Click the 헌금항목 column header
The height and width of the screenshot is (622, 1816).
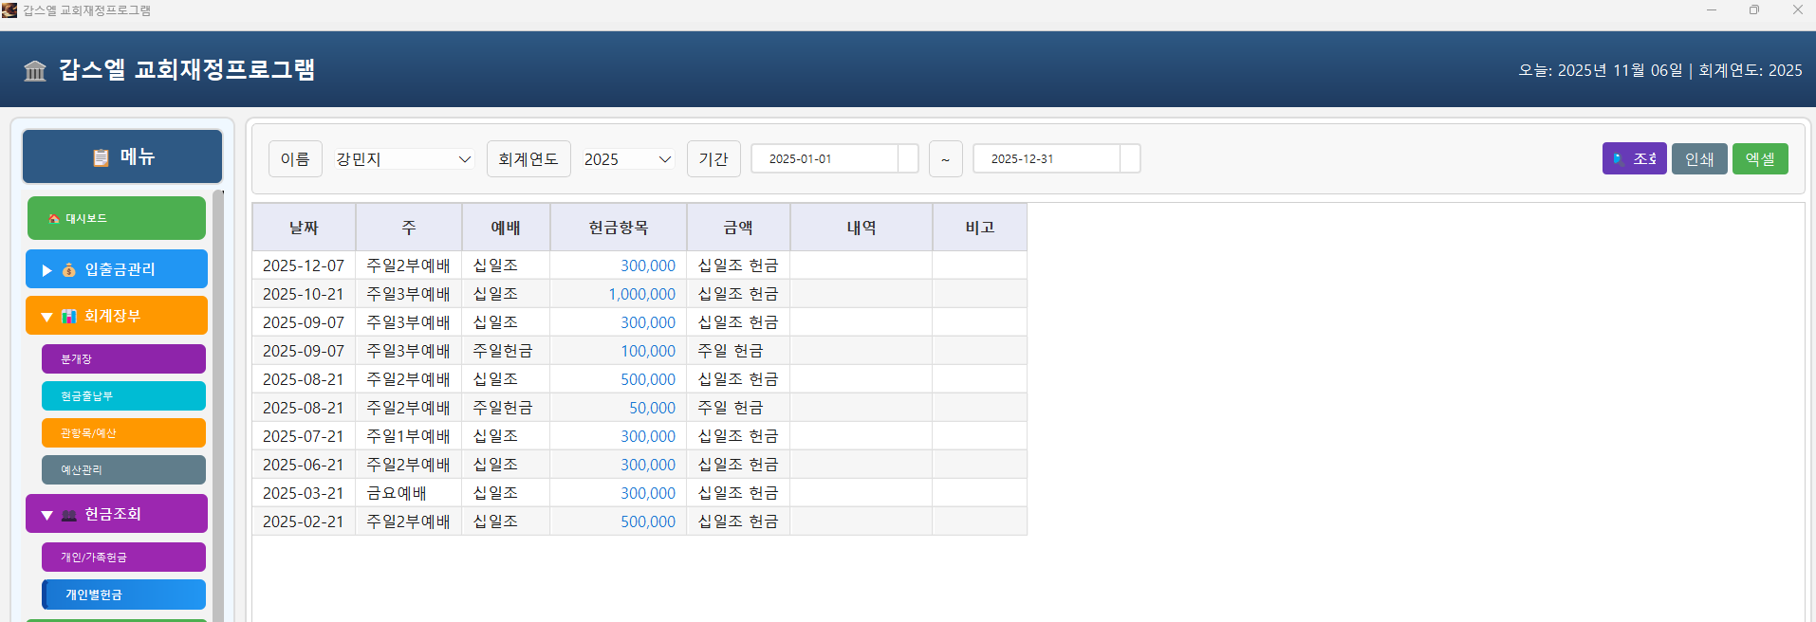click(619, 228)
